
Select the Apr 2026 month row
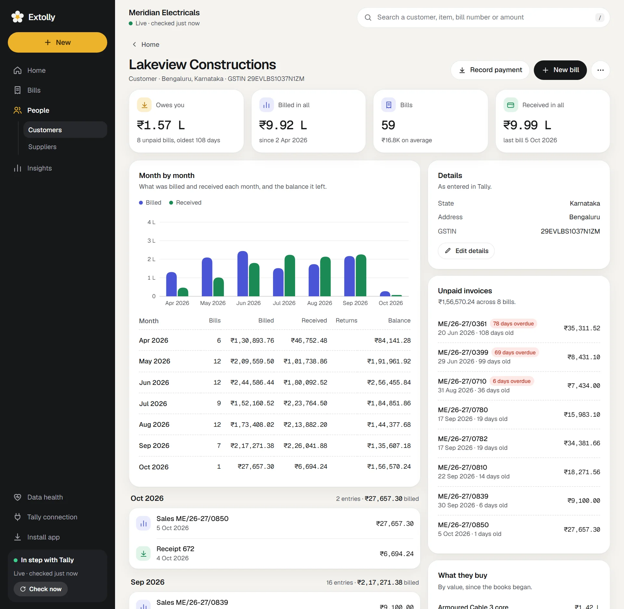coord(275,340)
